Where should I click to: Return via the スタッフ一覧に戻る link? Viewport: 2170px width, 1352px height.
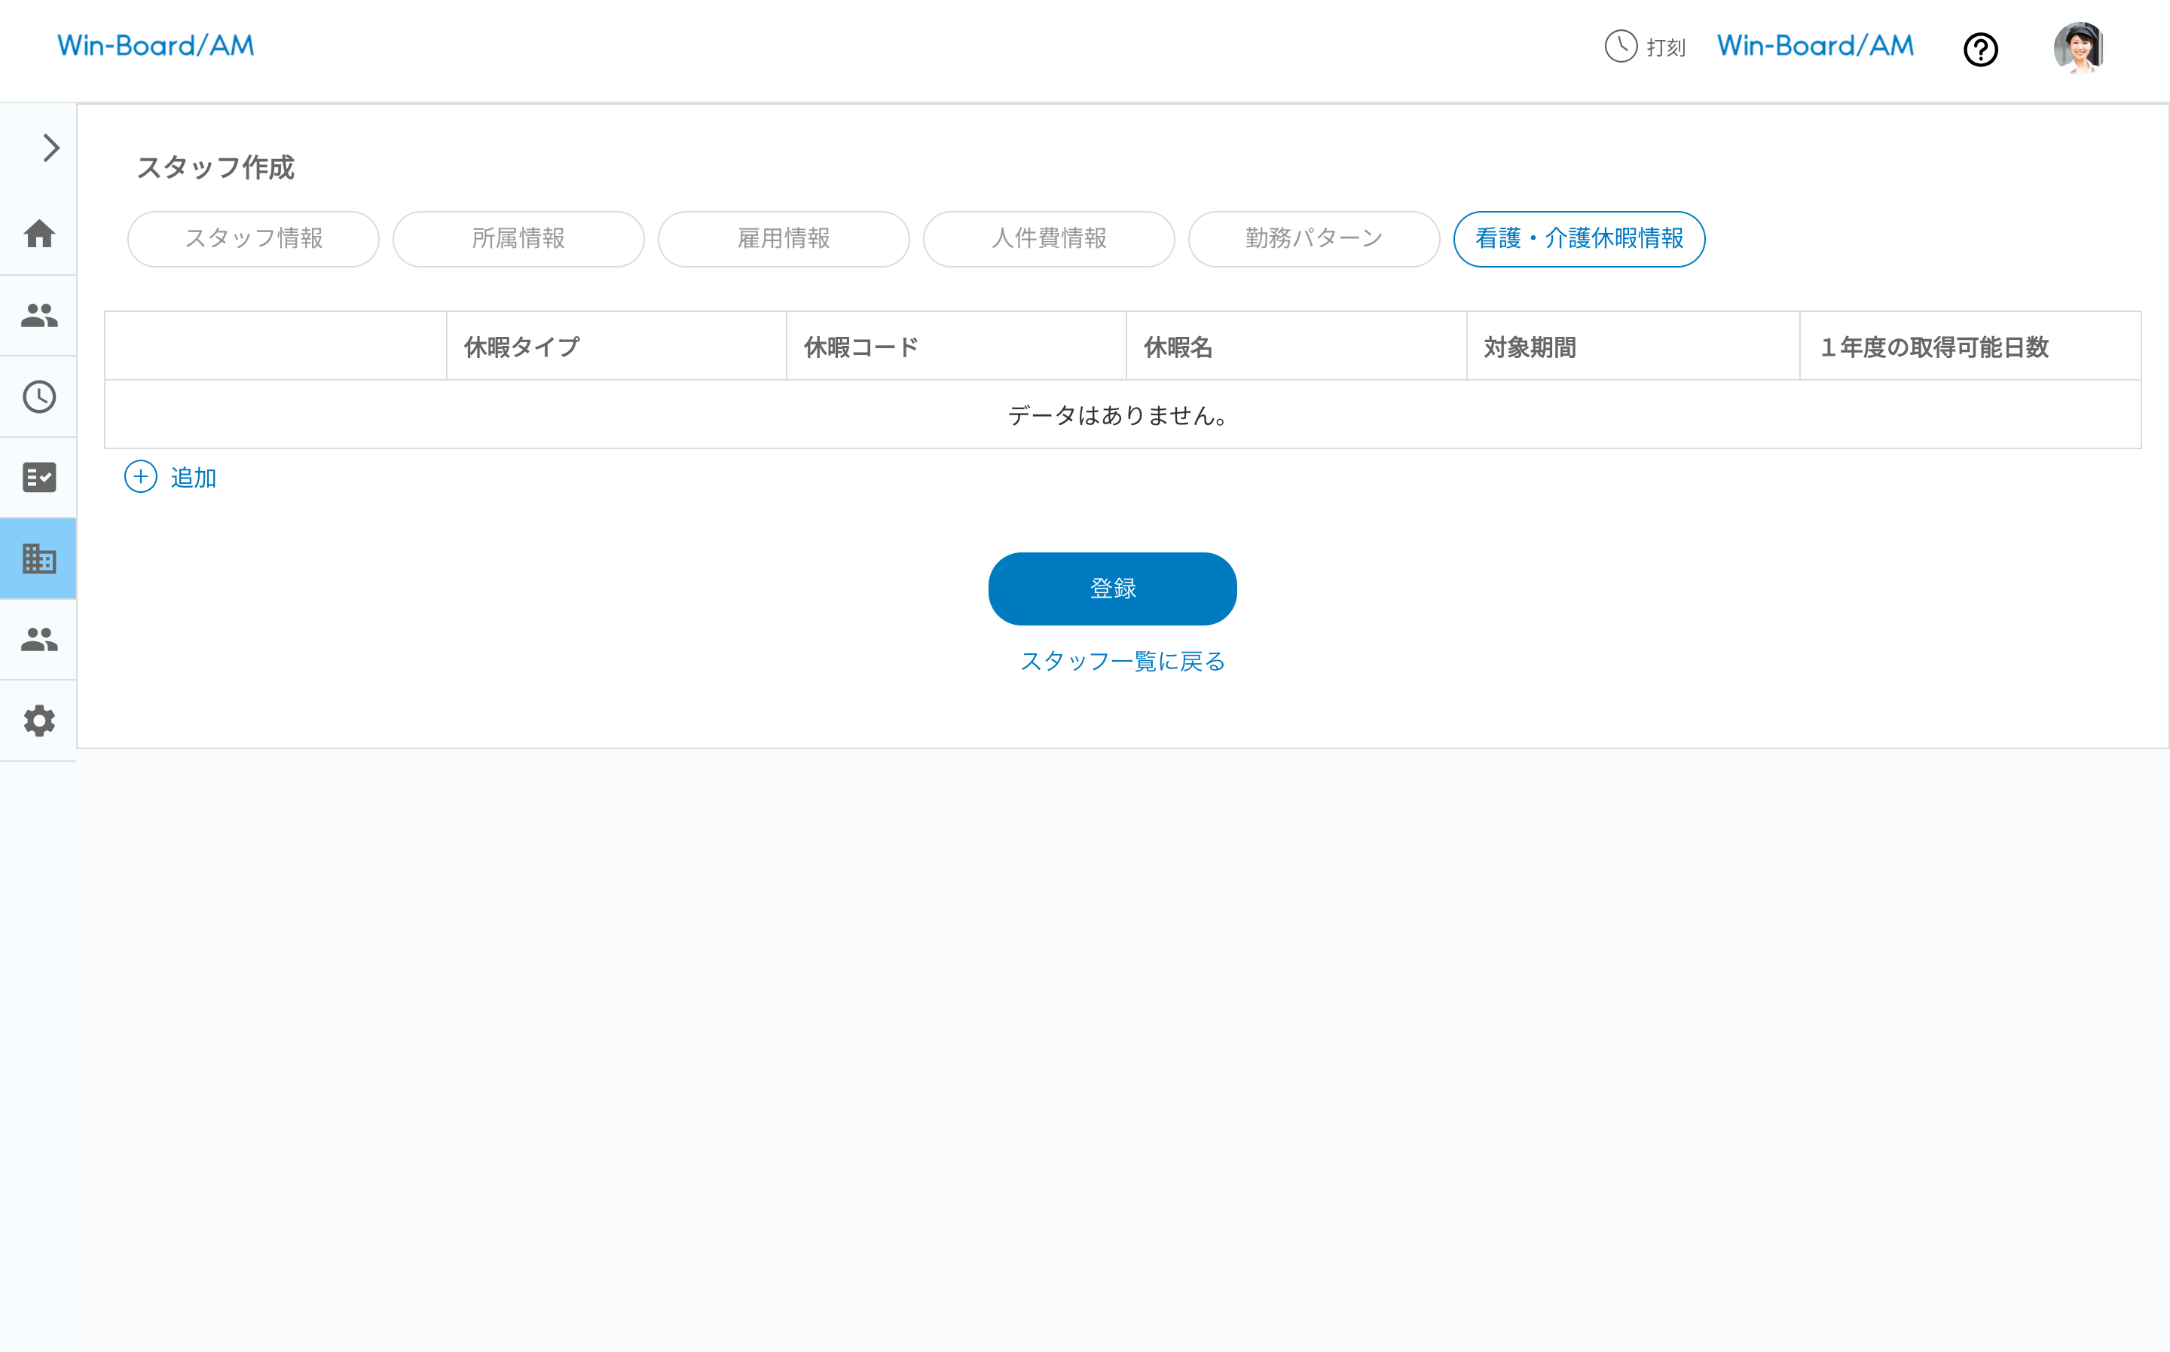tap(1123, 661)
